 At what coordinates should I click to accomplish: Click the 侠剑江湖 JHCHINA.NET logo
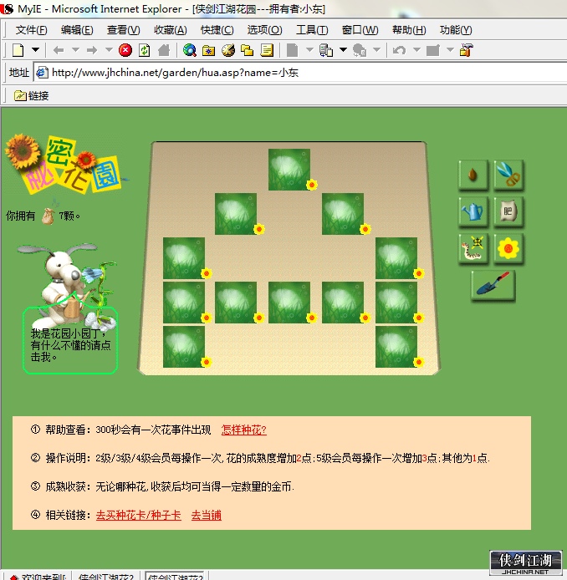coord(525,563)
